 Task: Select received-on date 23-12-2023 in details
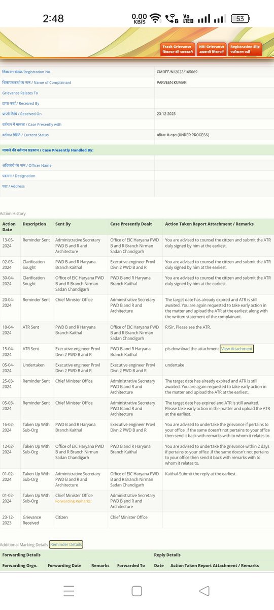(167, 114)
